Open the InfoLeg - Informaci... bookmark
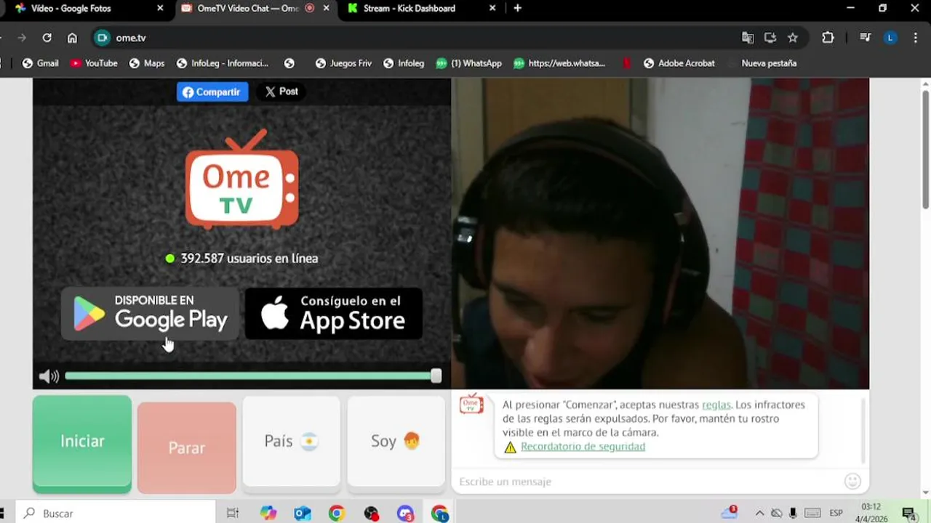The height and width of the screenshot is (523, 931). click(x=223, y=63)
